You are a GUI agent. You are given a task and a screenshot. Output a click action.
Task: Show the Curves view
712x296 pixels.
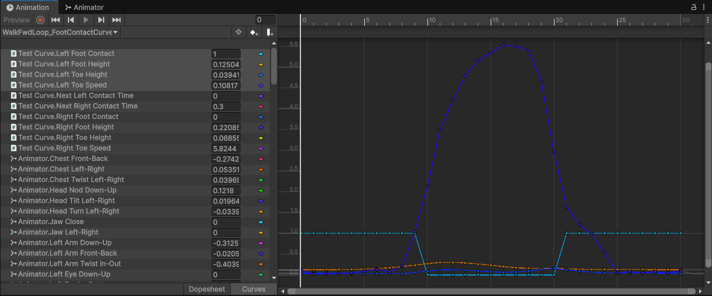[x=254, y=289]
